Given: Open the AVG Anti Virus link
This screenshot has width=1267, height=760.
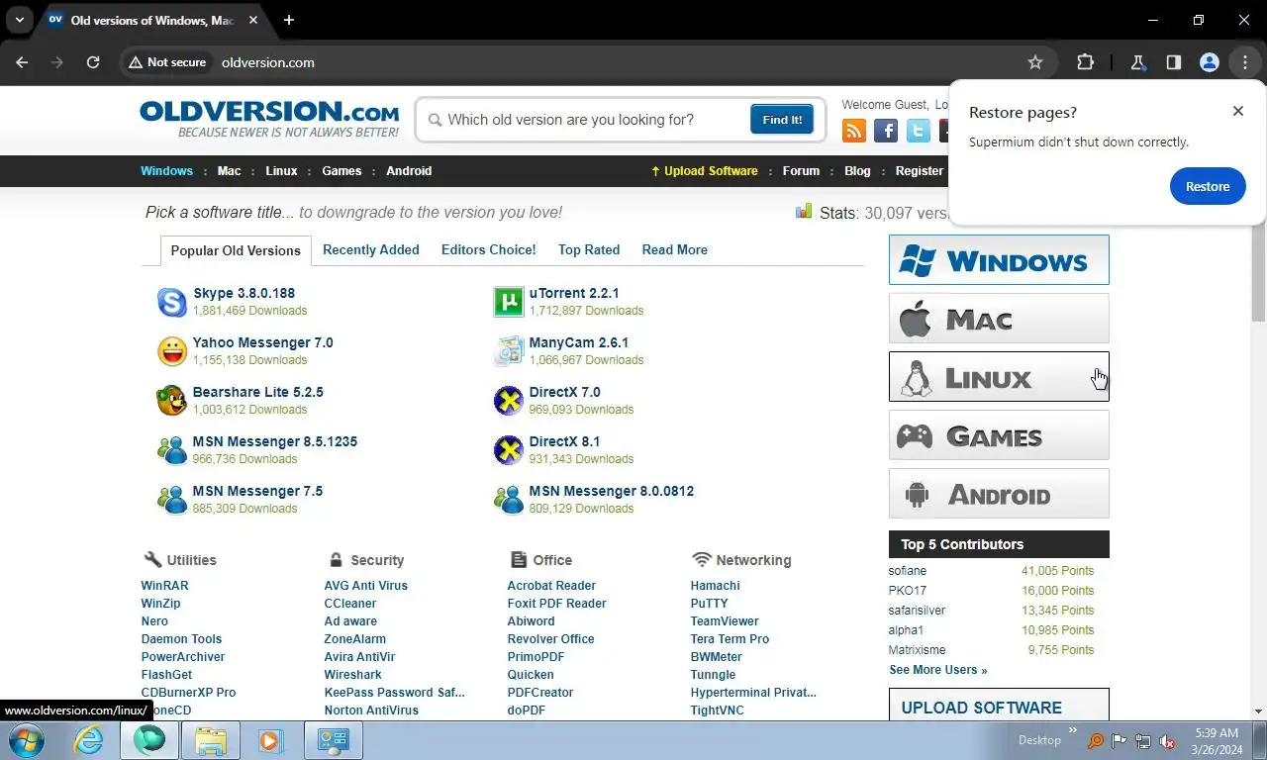Looking at the screenshot, I should click(366, 586).
